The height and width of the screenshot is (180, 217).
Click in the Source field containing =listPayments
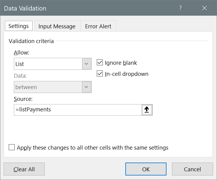click(78, 110)
